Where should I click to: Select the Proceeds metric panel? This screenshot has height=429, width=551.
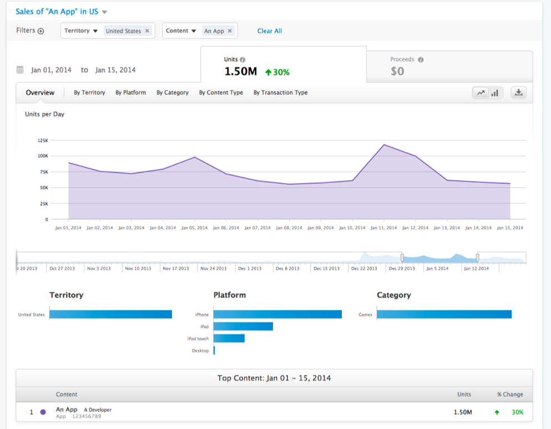tap(449, 67)
